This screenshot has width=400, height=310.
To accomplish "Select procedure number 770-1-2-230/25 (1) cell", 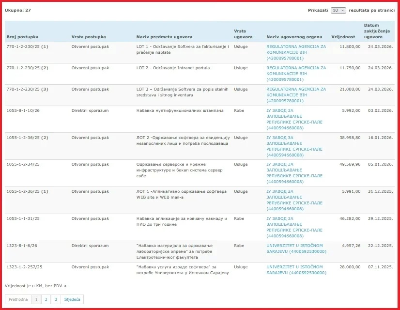I will pos(27,46).
